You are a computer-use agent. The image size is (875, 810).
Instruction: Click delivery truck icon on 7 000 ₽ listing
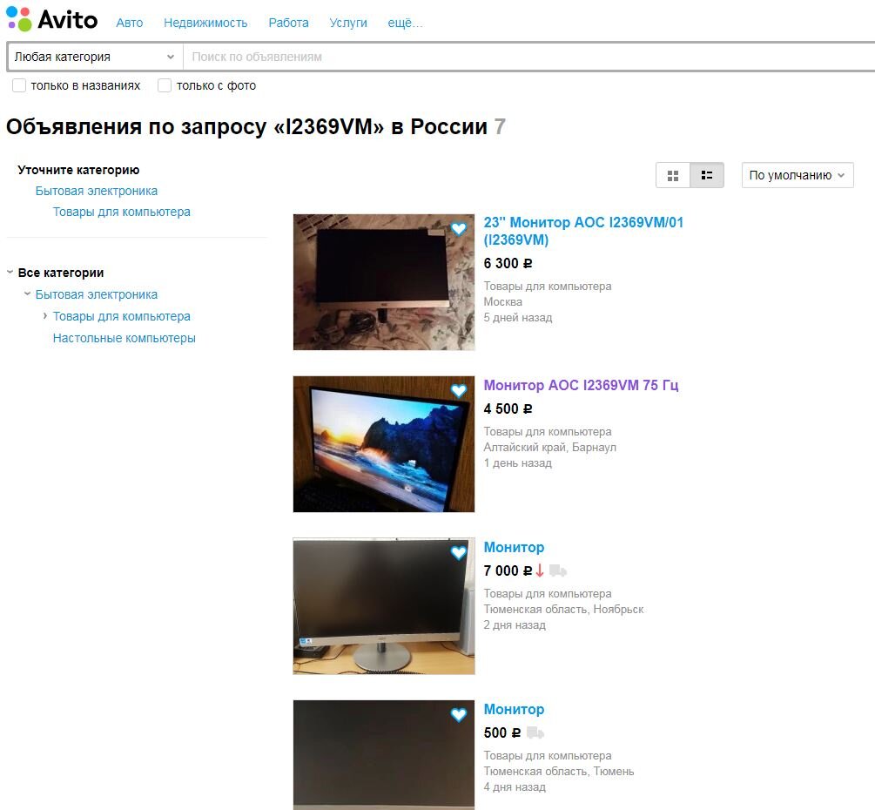[x=557, y=570]
